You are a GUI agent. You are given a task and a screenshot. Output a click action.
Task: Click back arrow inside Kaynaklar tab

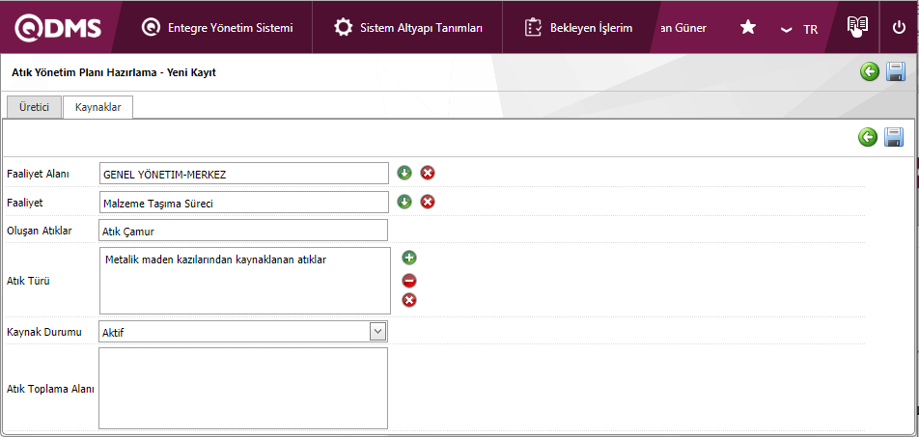point(868,137)
